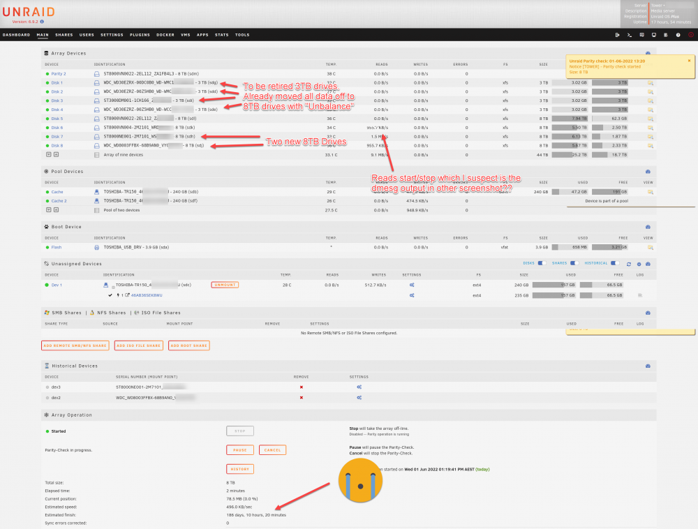Click pool devices down-arrow toggle
The height and width of the screenshot is (529, 698).
(x=49, y=209)
